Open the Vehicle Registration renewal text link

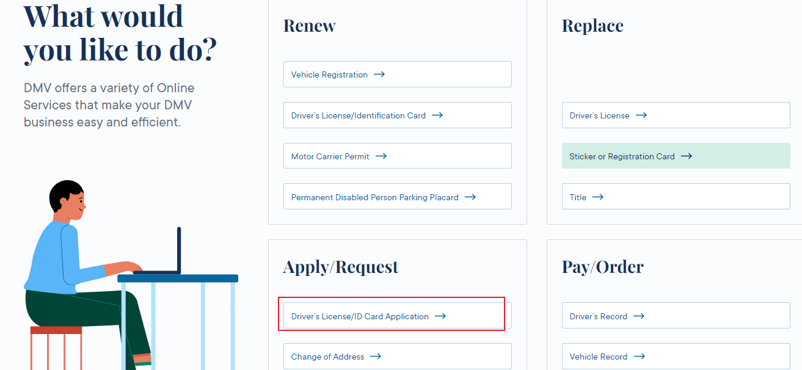pyautogui.click(x=329, y=74)
